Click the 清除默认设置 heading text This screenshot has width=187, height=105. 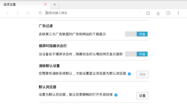click(x=49, y=66)
